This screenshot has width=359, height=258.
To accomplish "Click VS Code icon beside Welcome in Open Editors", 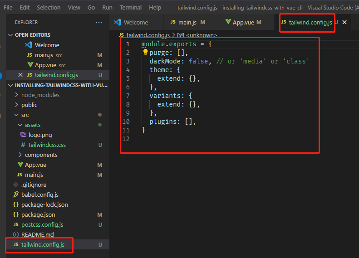I will (x=29, y=45).
